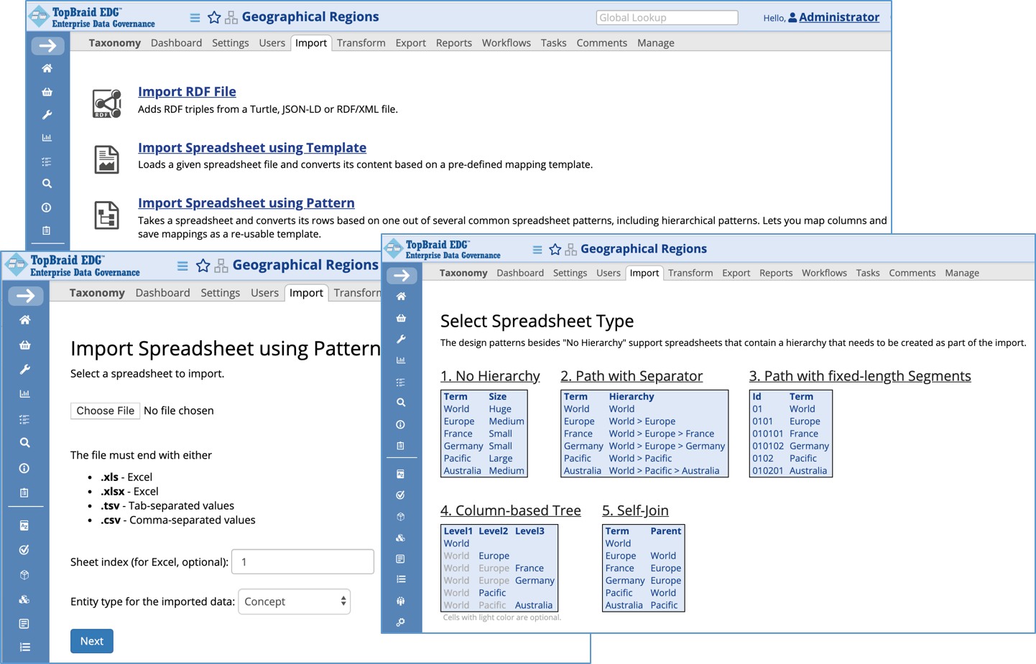
Task: Click the Administrator user link
Action: coord(838,17)
